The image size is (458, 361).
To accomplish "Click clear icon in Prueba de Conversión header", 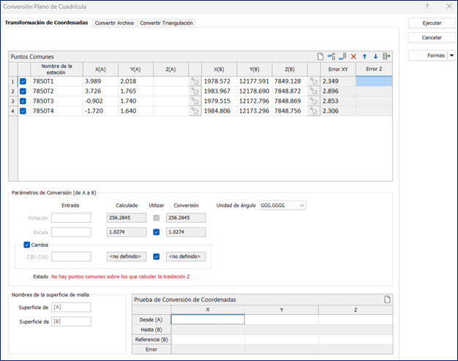I will [x=387, y=300].
